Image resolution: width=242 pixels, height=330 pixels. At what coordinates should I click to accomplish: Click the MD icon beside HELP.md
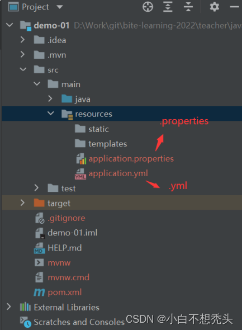click(40, 248)
